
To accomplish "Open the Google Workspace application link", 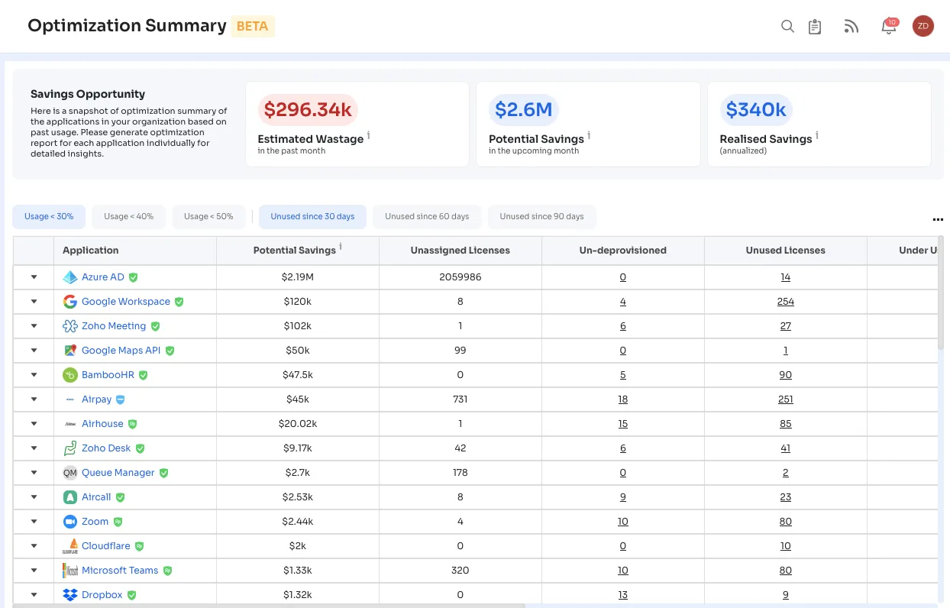I will [126, 302].
